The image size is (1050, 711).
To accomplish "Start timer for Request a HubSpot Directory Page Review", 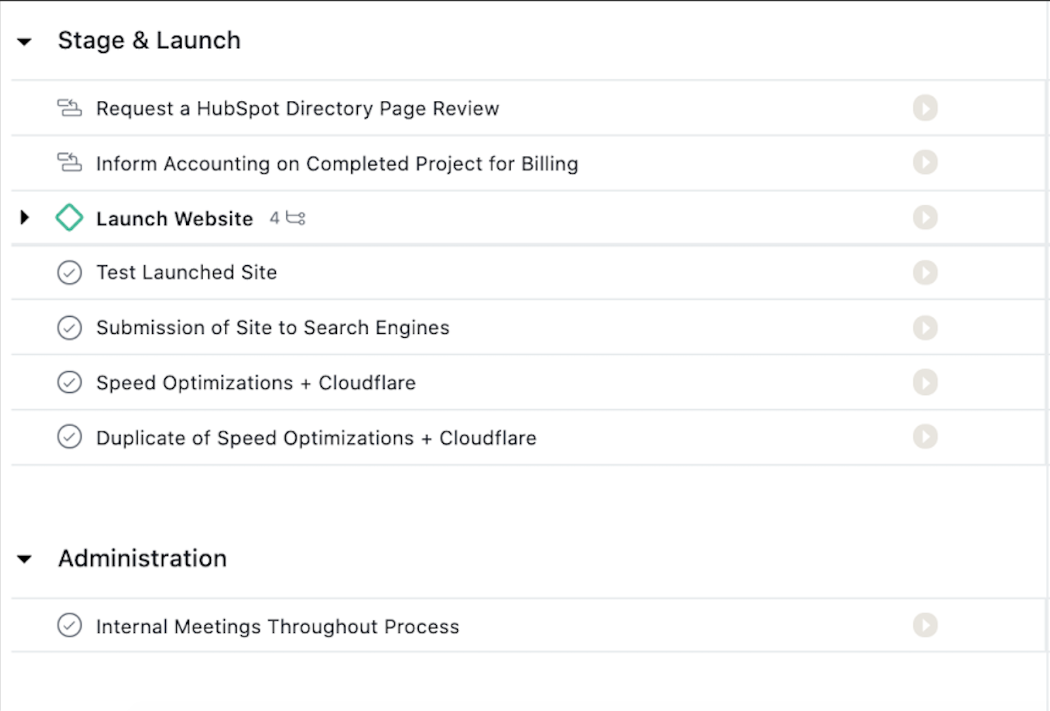I will coord(925,108).
